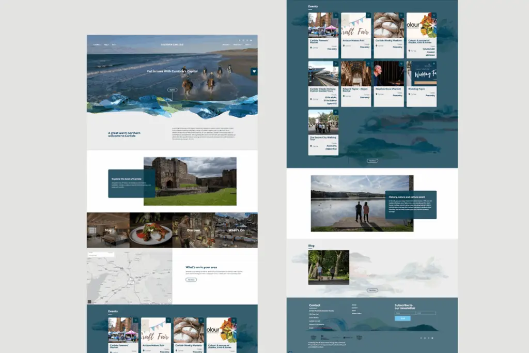The height and width of the screenshot is (353, 529).
Task: Click See more under the Blog section
Action: (x=372, y=290)
